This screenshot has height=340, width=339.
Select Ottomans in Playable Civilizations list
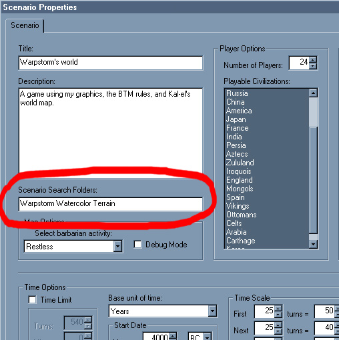[x=242, y=215]
